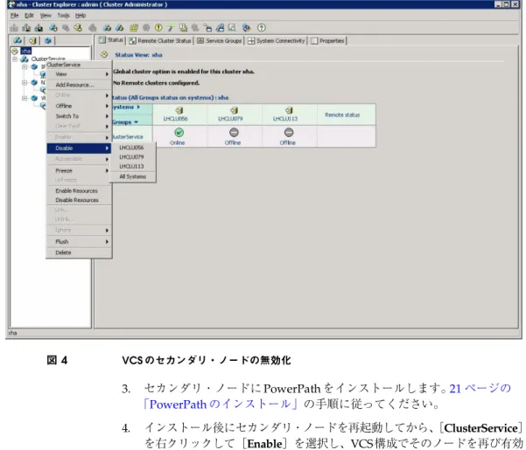526x450 pixels.
Task: Click the Save Configuration toolbar icon
Action: [26, 28]
